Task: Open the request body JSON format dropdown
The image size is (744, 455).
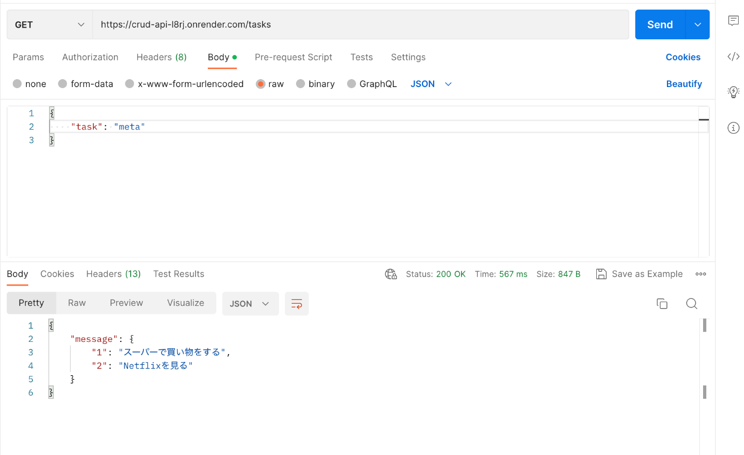Action: pyautogui.click(x=431, y=84)
